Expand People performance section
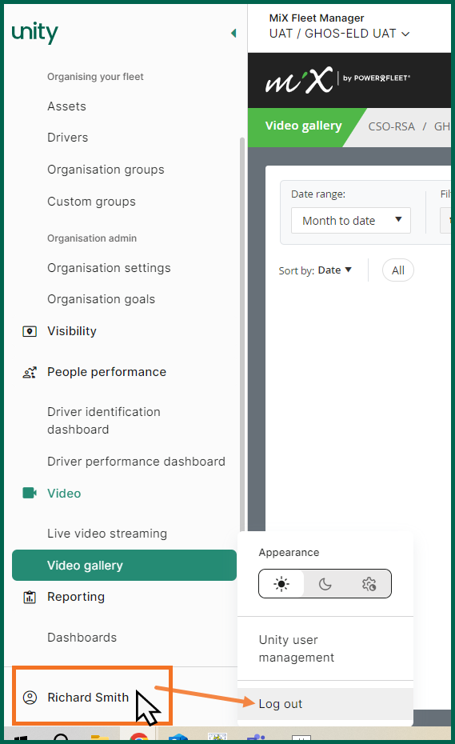 pyautogui.click(x=106, y=372)
